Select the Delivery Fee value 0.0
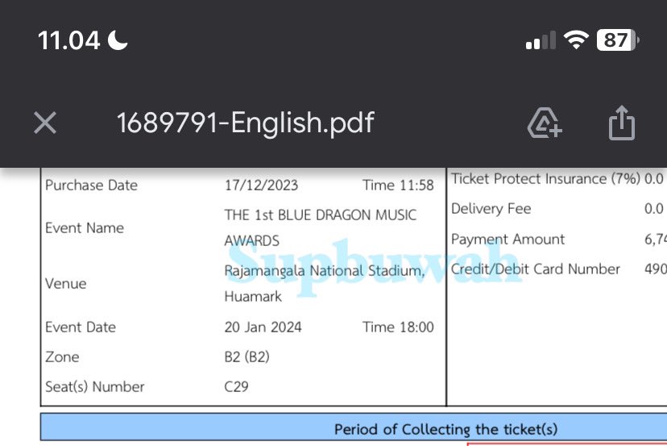Image resolution: width=667 pixels, height=446 pixels. click(x=654, y=209)
